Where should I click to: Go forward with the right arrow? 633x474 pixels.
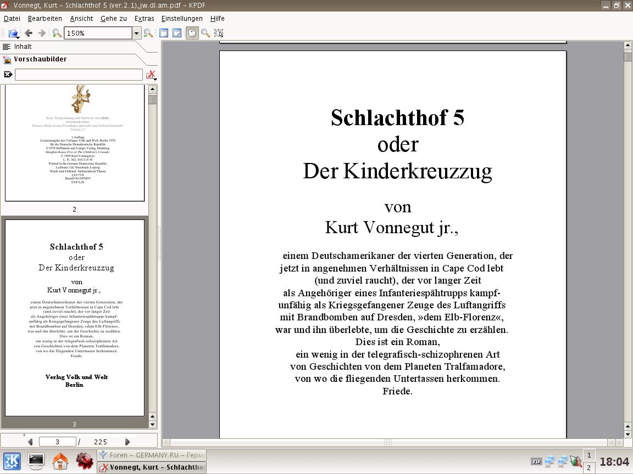42,33
